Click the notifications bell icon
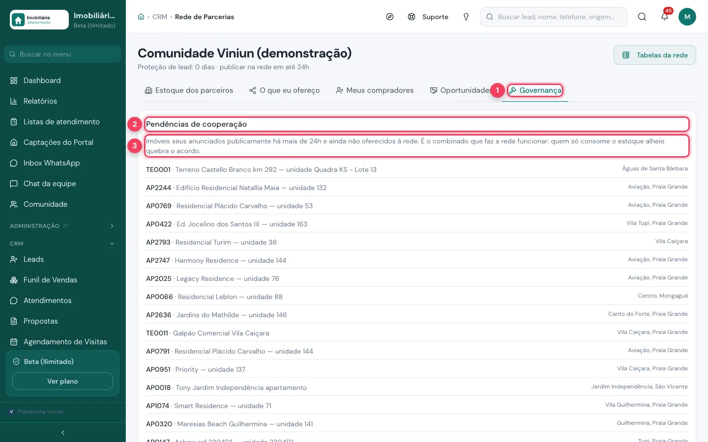The image size is (708, 442). 665,17
